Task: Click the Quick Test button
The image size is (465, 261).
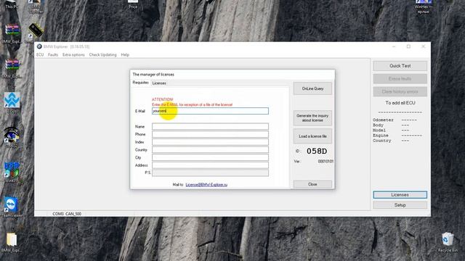Action: tap(400, 66)
